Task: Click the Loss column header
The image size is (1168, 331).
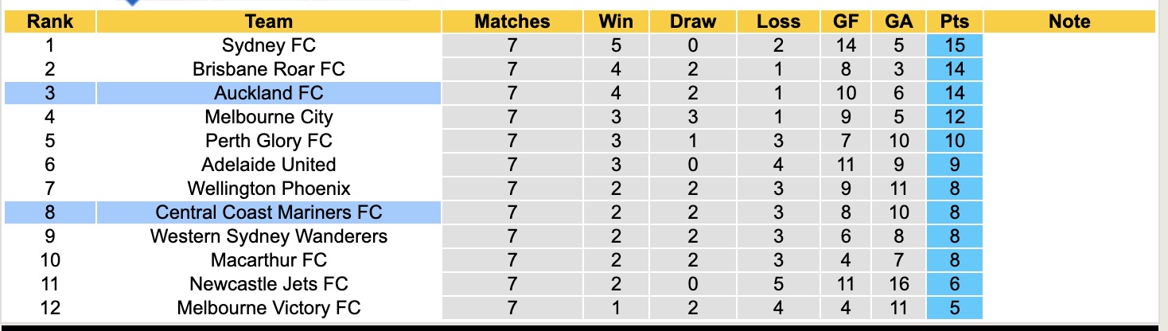Action: 778,21
